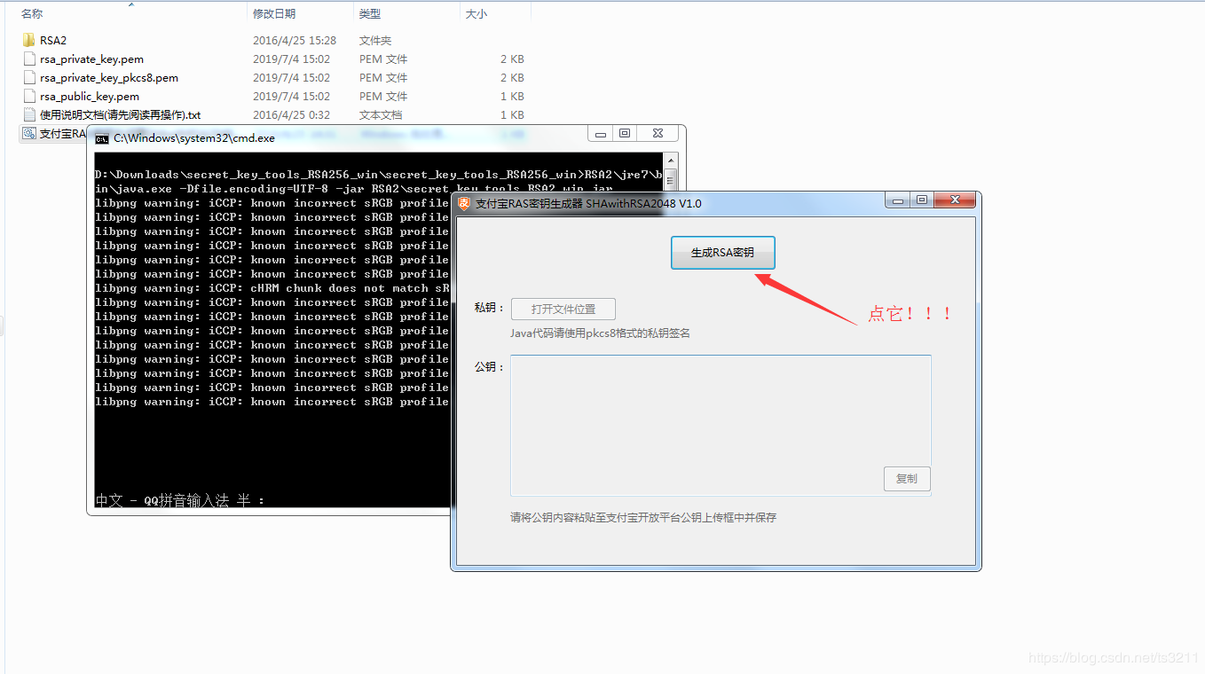Screen dimensions: 1205x674
Task: Select the RSA2 folder name
Action: pyautogui.click(x=53, y=40)
